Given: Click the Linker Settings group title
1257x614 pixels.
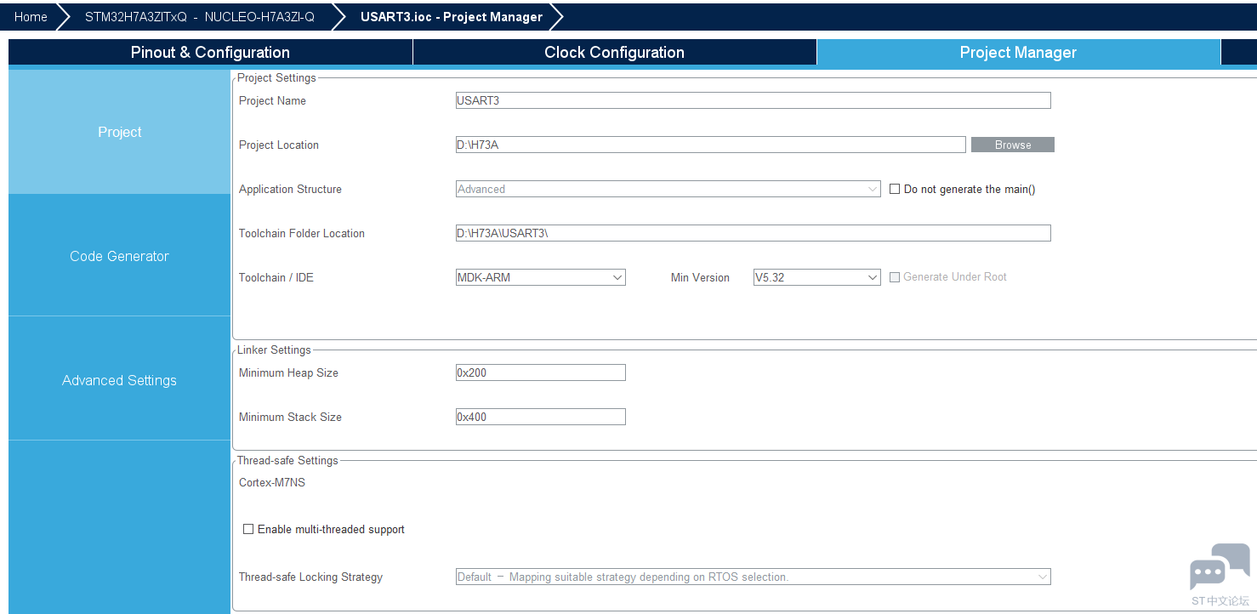Looking at the screenshot, I should point(274,350).
